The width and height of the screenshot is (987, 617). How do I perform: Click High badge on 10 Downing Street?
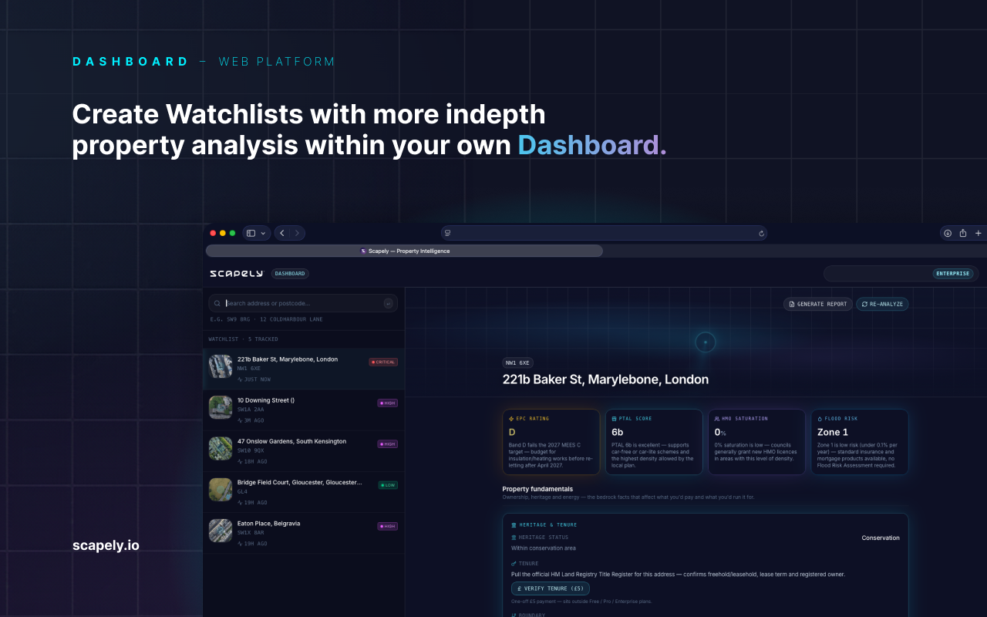point(387,403)
